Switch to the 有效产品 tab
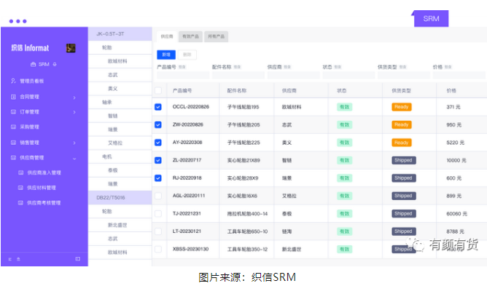Image resolution: width=487 pixels, height=286 pixels. coord(190,36)
